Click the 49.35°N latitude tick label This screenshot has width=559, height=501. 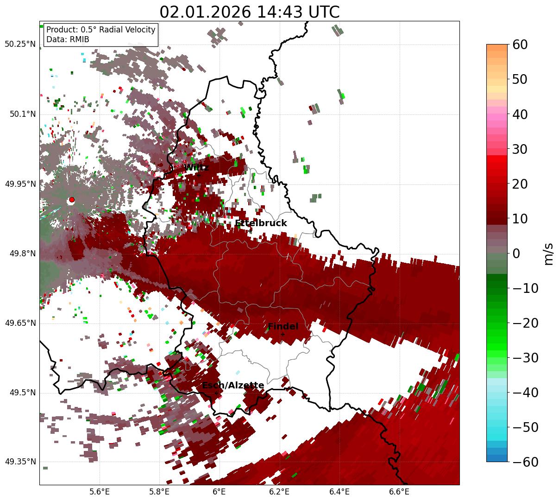[x=20, y=462]
